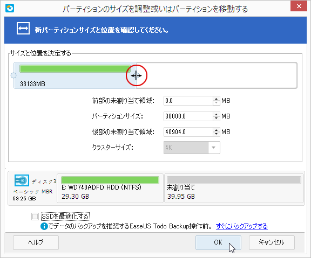Open the すぐにバックアップする link
311x258 pixels.
point(241,226)
